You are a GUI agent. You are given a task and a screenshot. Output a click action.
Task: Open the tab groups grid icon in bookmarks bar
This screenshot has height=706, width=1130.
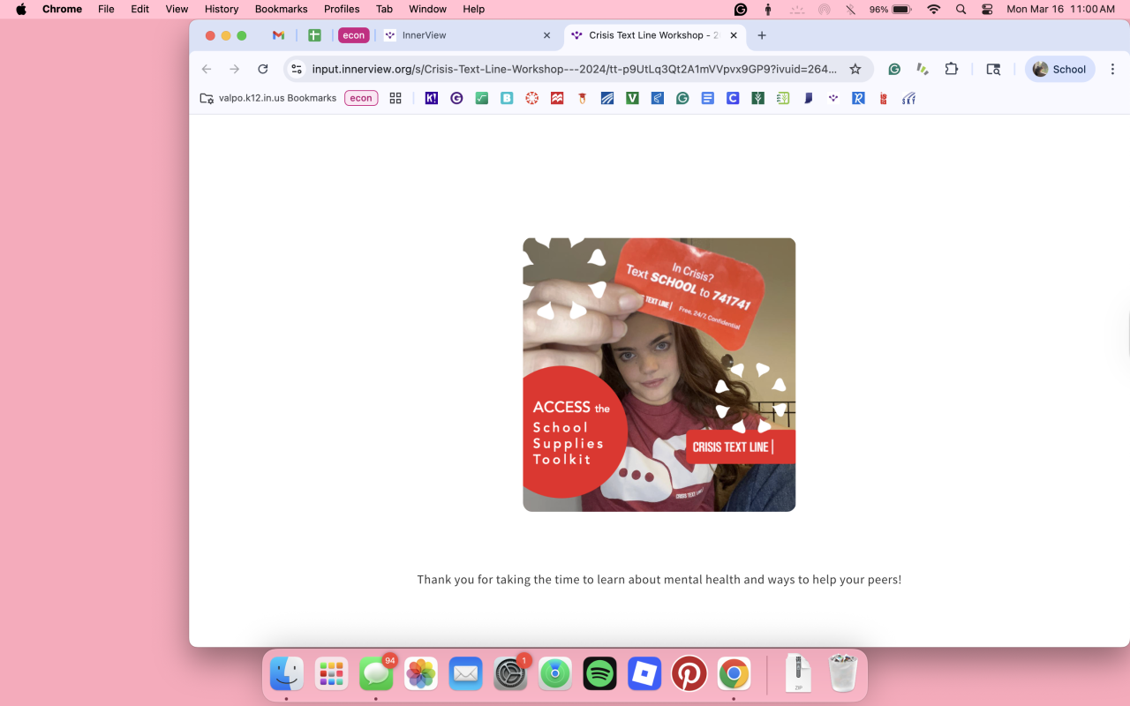[395, 98]
